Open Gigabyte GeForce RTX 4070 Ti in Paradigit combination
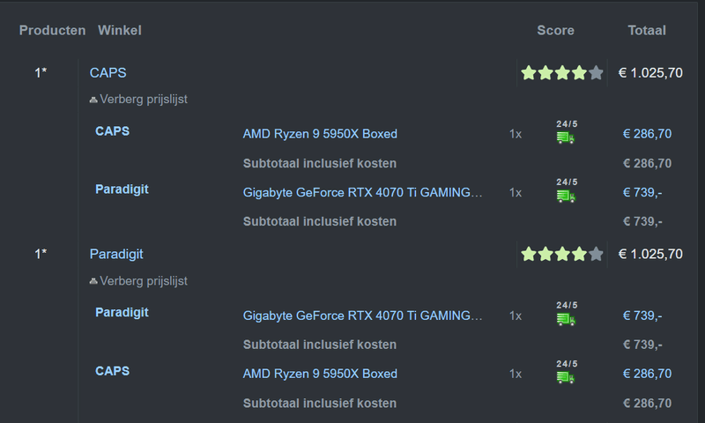705x423 pixels. tap(363, 315)
